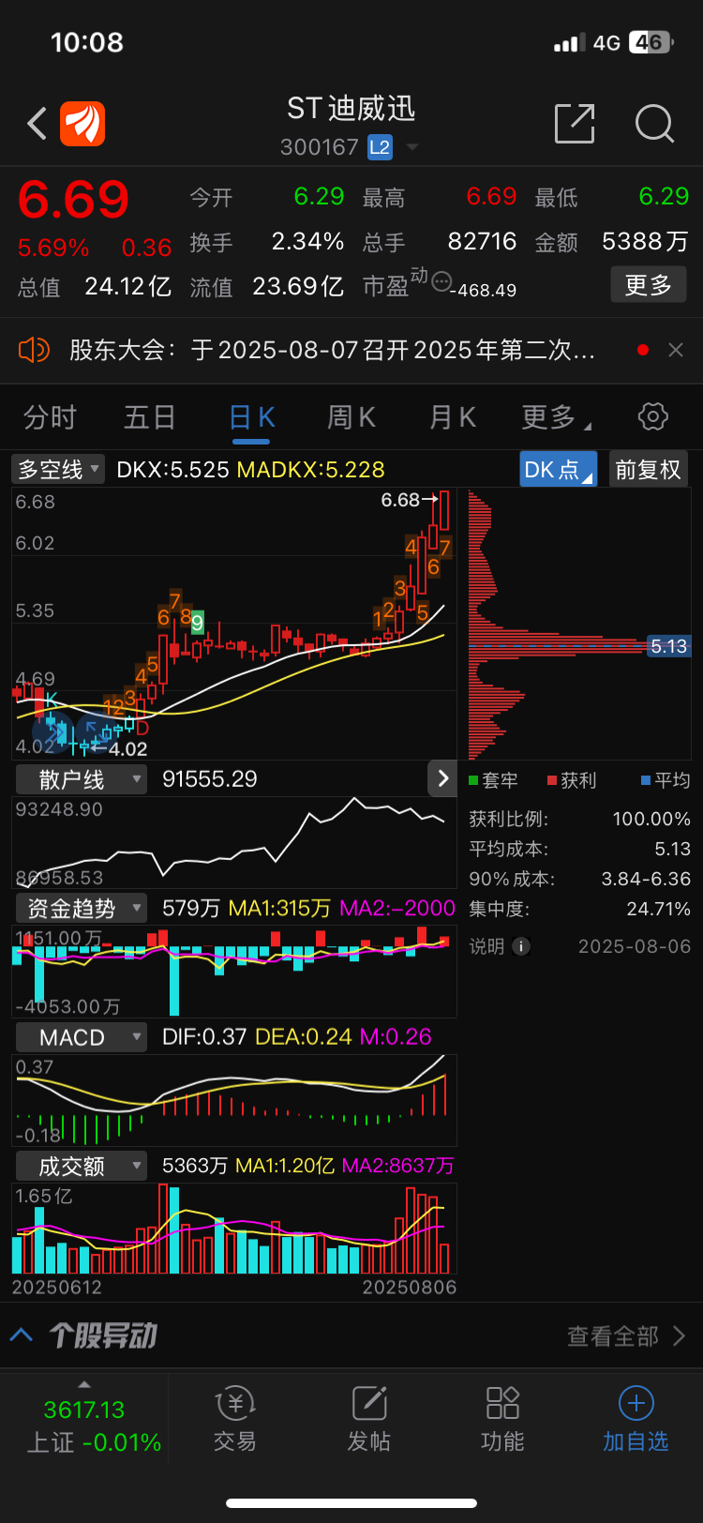
Task: Tap the 6.69 current price
Action: (73, 199)
